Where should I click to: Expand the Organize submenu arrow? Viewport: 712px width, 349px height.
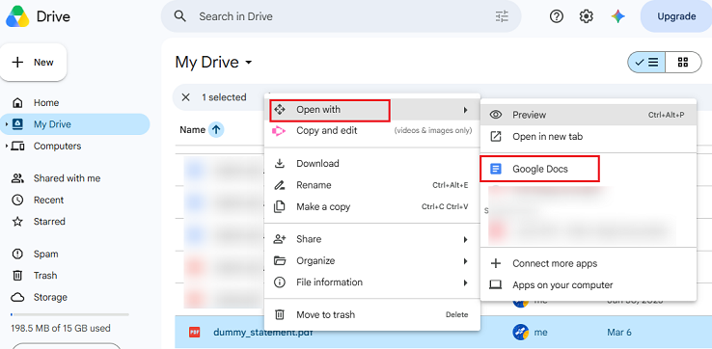(x=465, y=261)
